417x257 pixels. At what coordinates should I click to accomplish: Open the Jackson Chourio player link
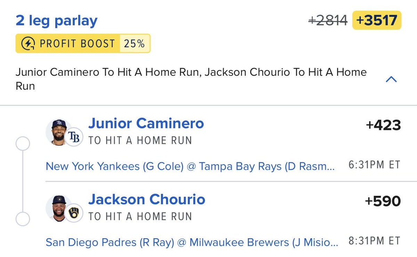[147, 199]
